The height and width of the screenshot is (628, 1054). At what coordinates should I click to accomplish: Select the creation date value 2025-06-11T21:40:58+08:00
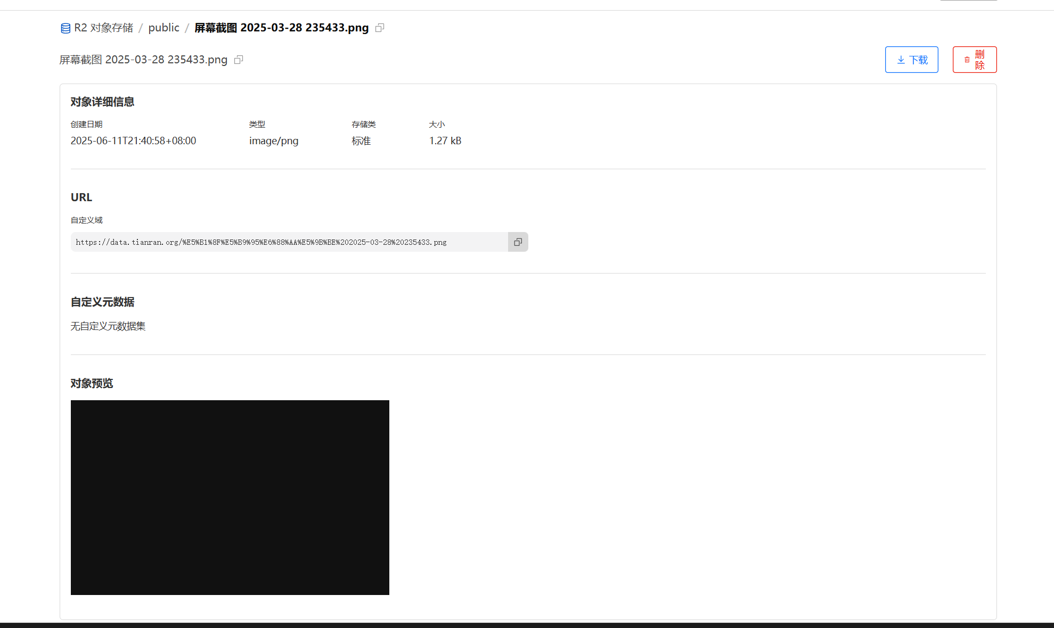[133, 141]
